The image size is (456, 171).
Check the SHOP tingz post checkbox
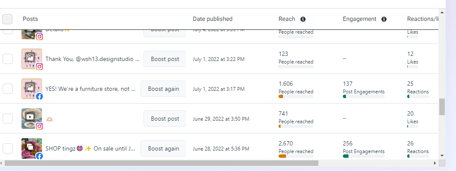point(8,148)
